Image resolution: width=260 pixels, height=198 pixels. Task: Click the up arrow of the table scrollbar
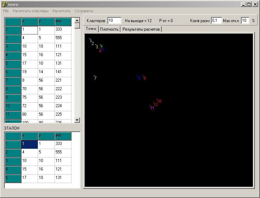(77, 20)
